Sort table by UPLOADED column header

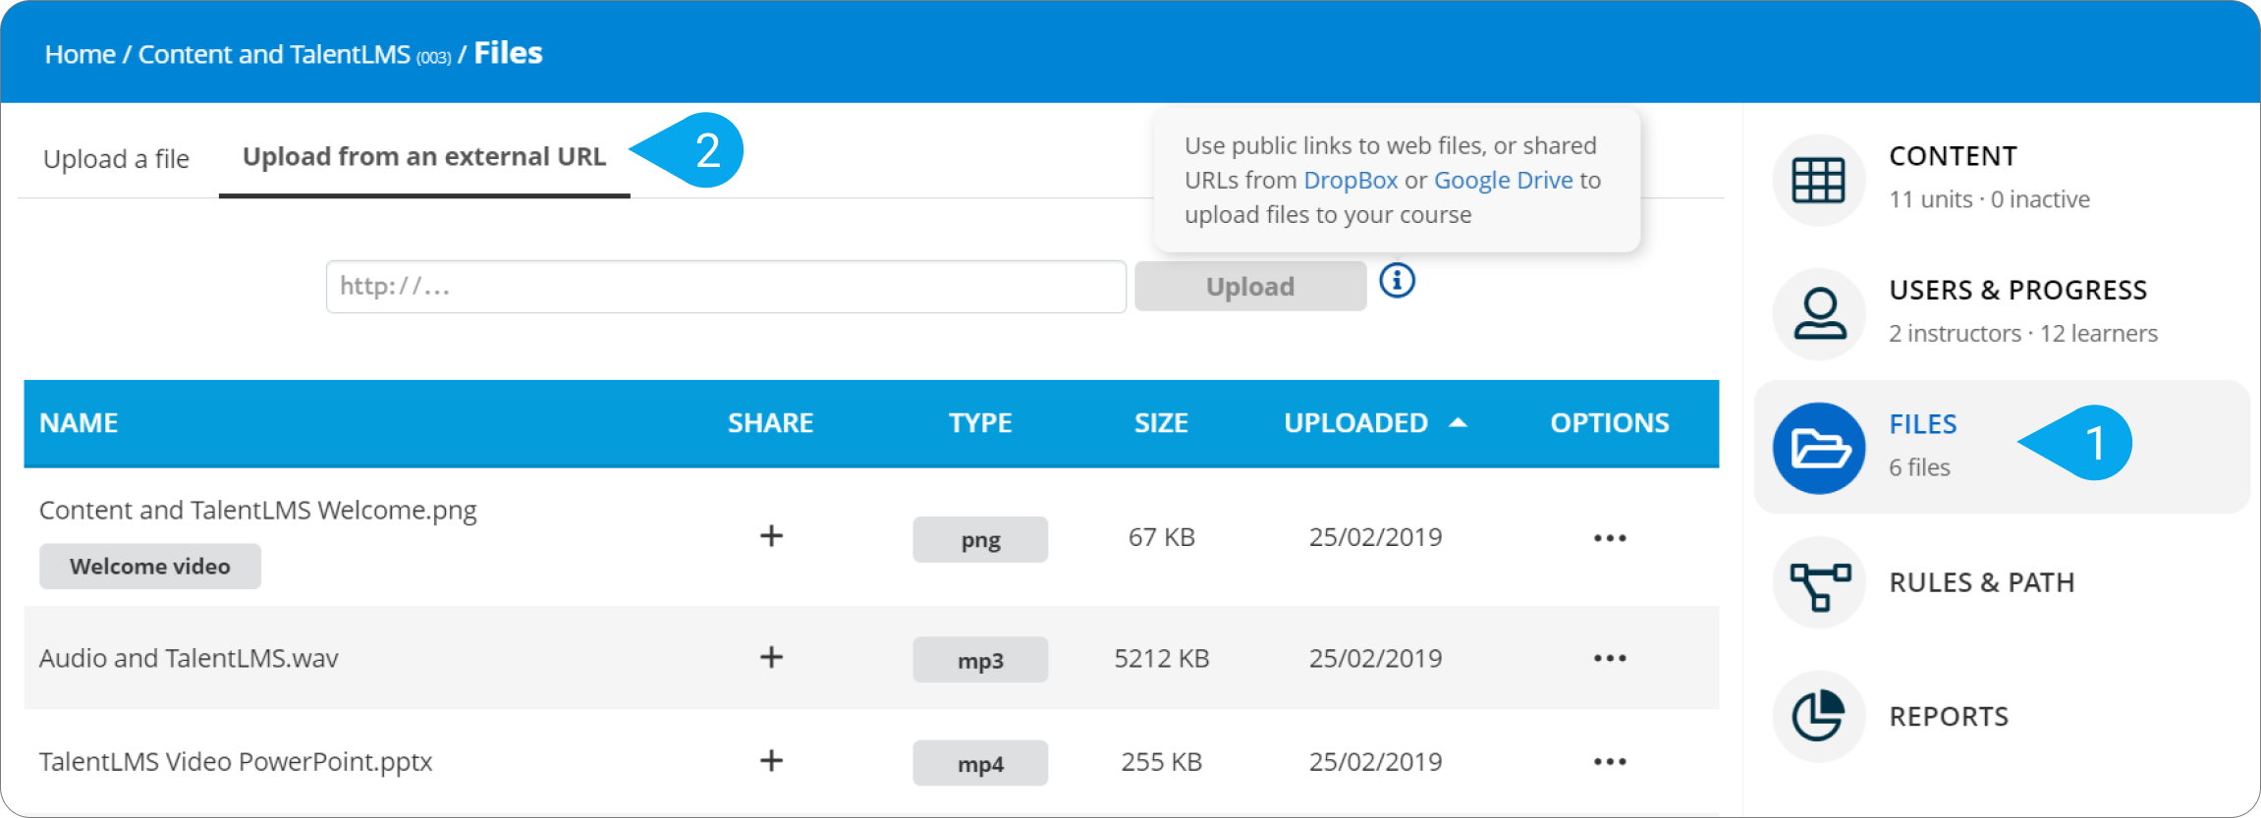click(1356, 423)
